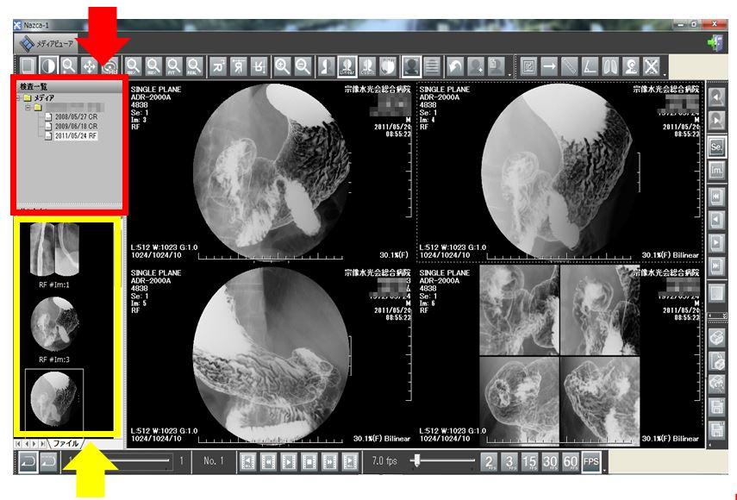Collapse the メディア root folder node
Screen dimensions: 737x500
(18, 98)
